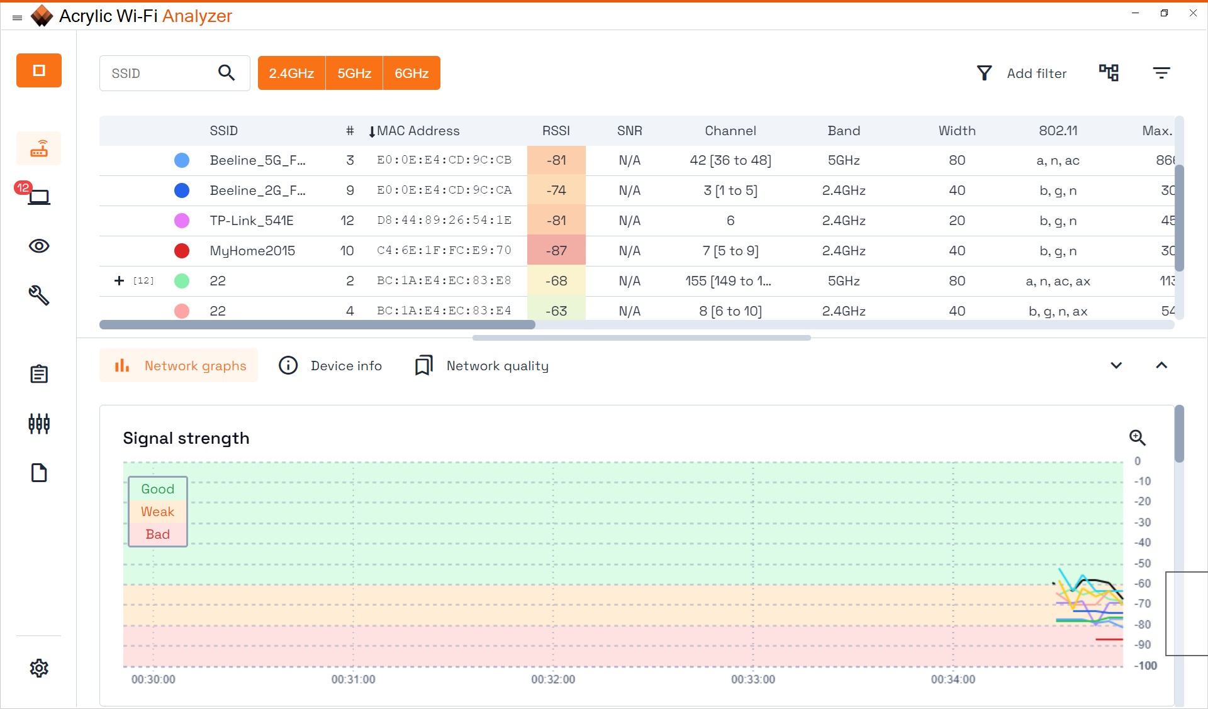Open the wrench tools section
1208x709 pixels.
click(39, 295)
